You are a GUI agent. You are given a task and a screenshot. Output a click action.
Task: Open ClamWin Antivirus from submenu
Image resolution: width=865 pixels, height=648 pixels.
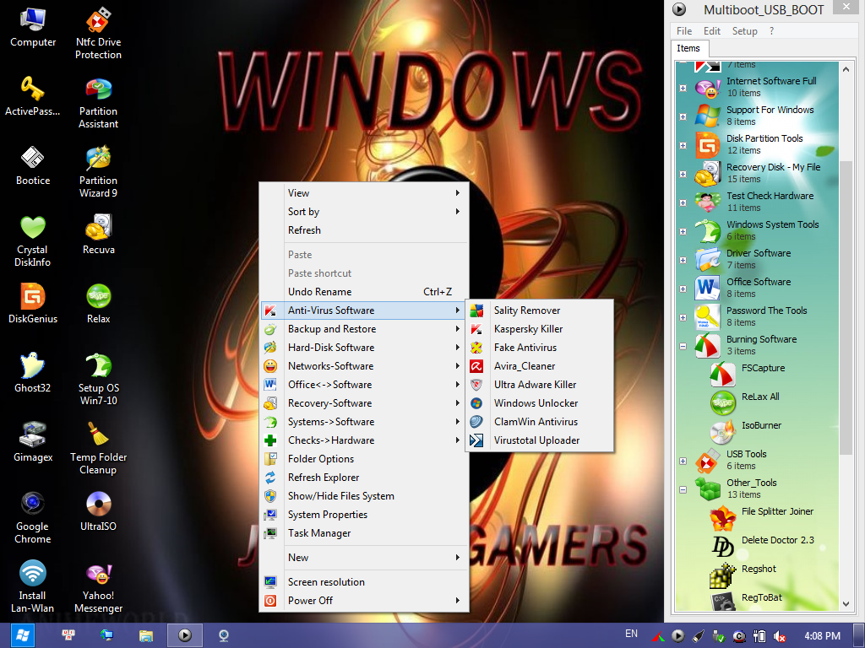click(540, 422)
